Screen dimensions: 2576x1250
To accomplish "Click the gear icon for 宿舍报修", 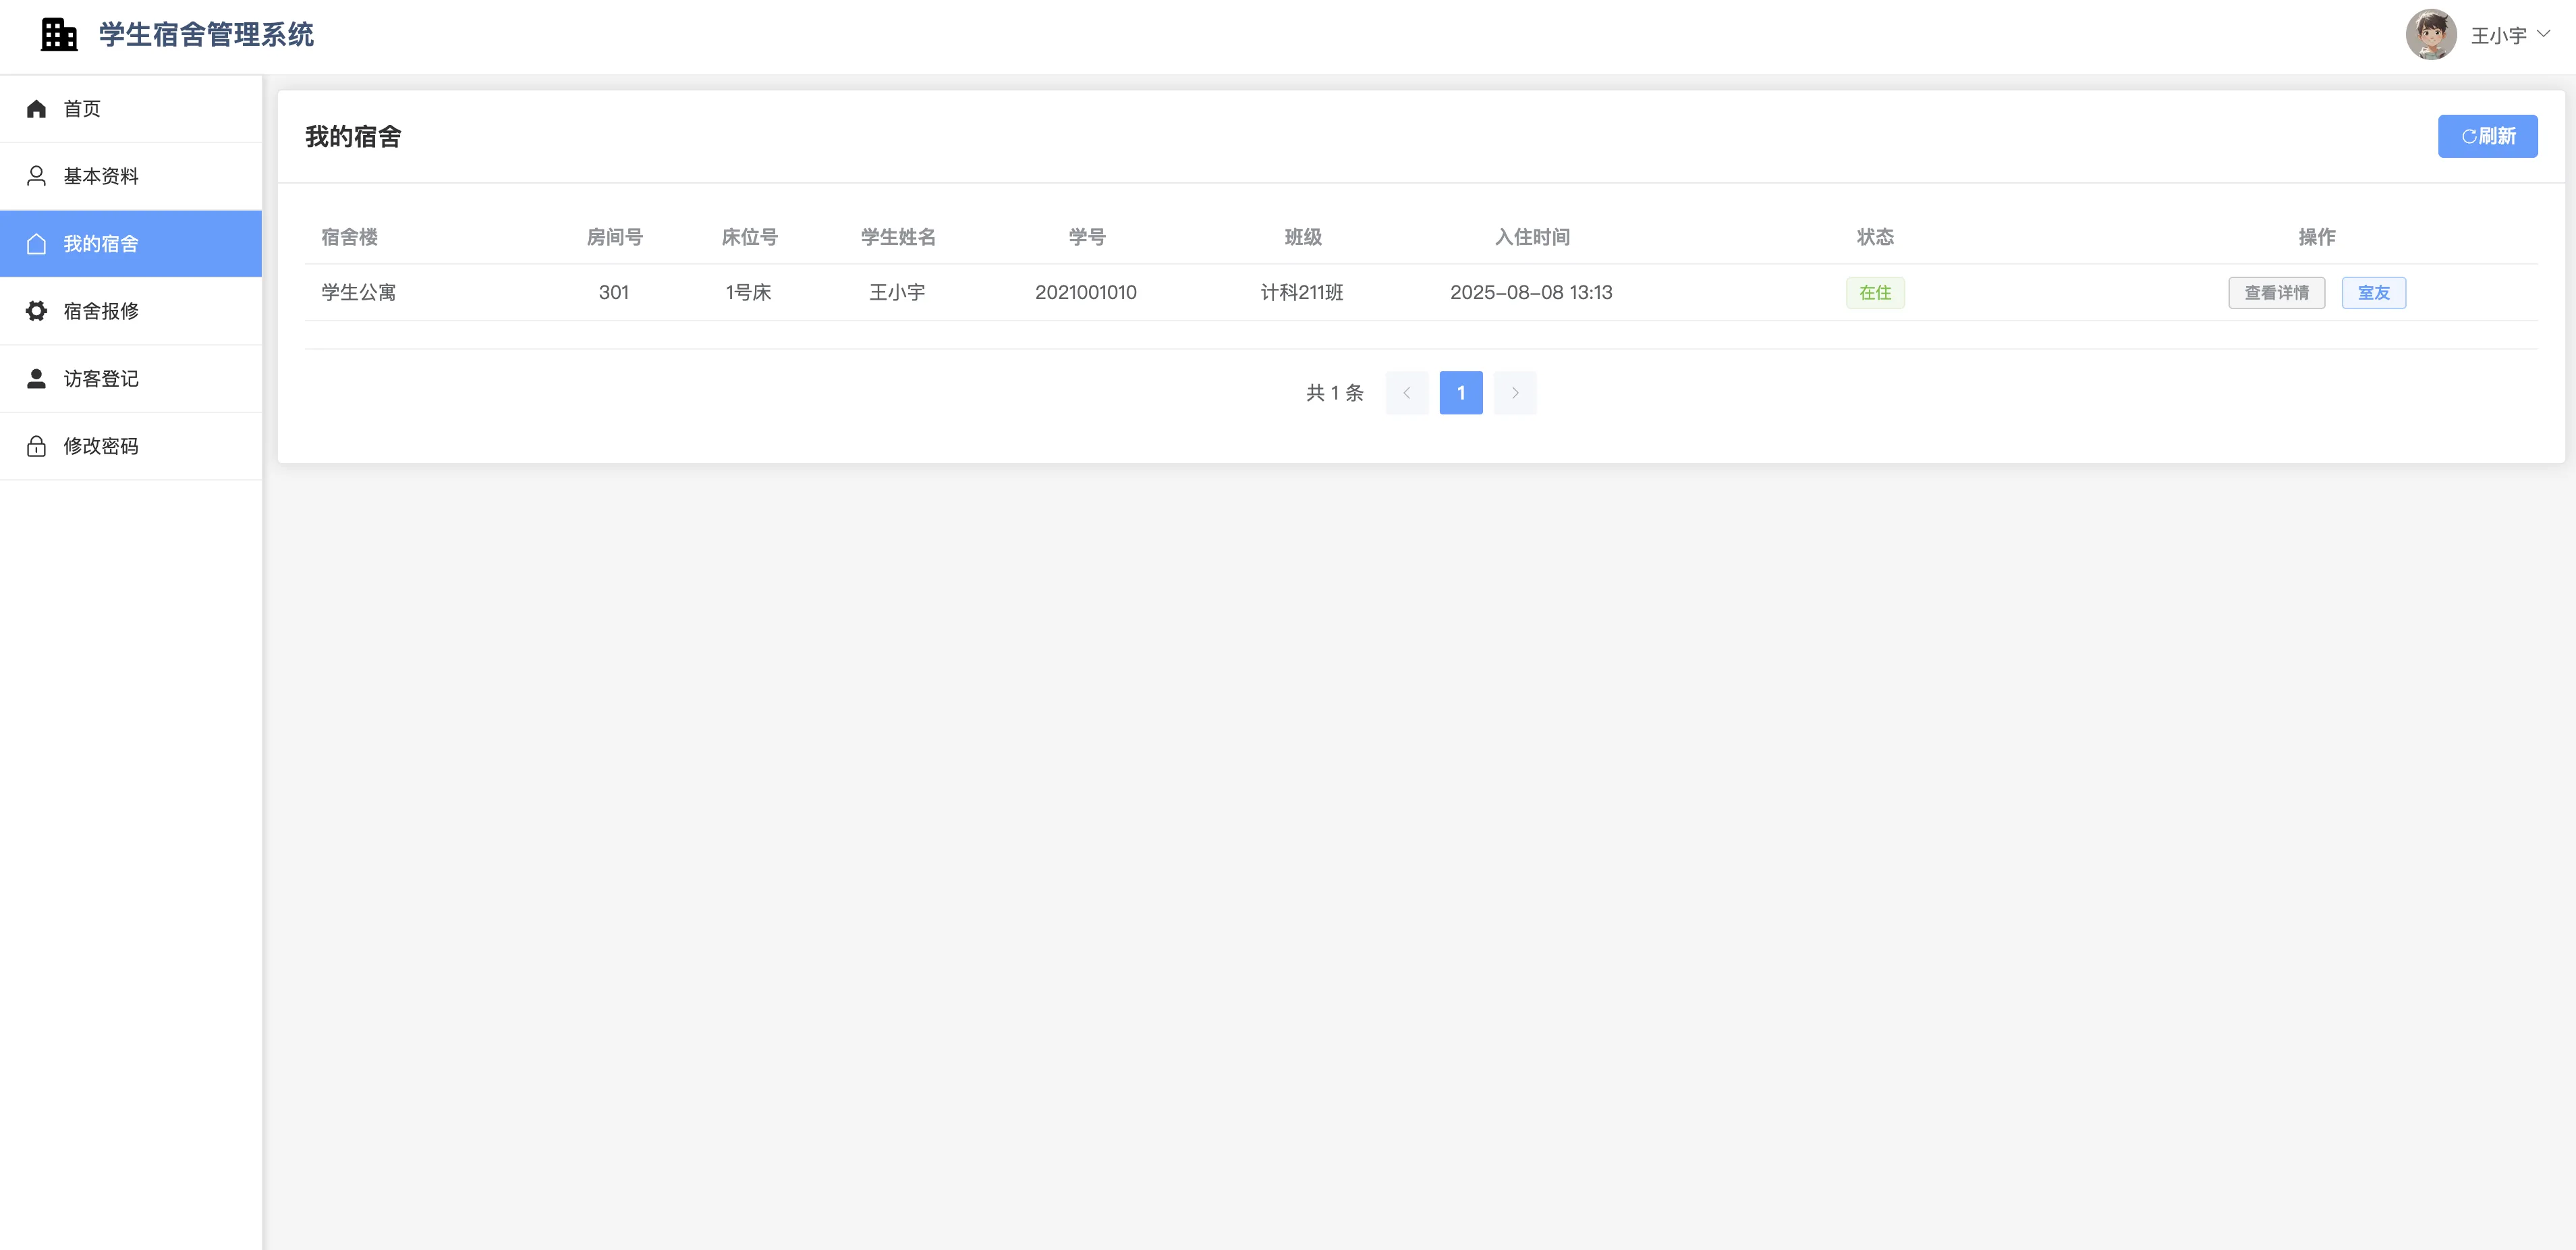I will tap(37, 311).
